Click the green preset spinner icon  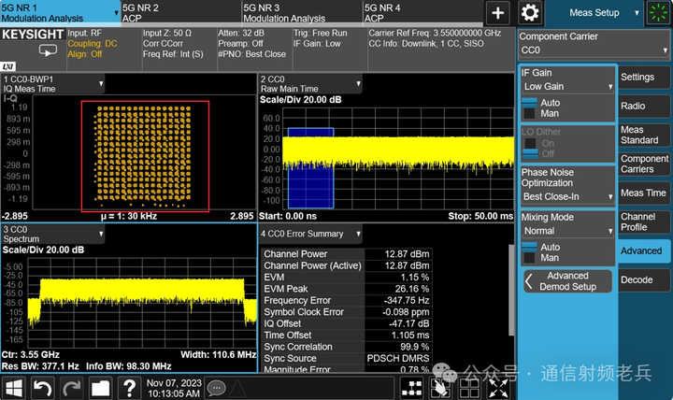(x=658, y=12)
